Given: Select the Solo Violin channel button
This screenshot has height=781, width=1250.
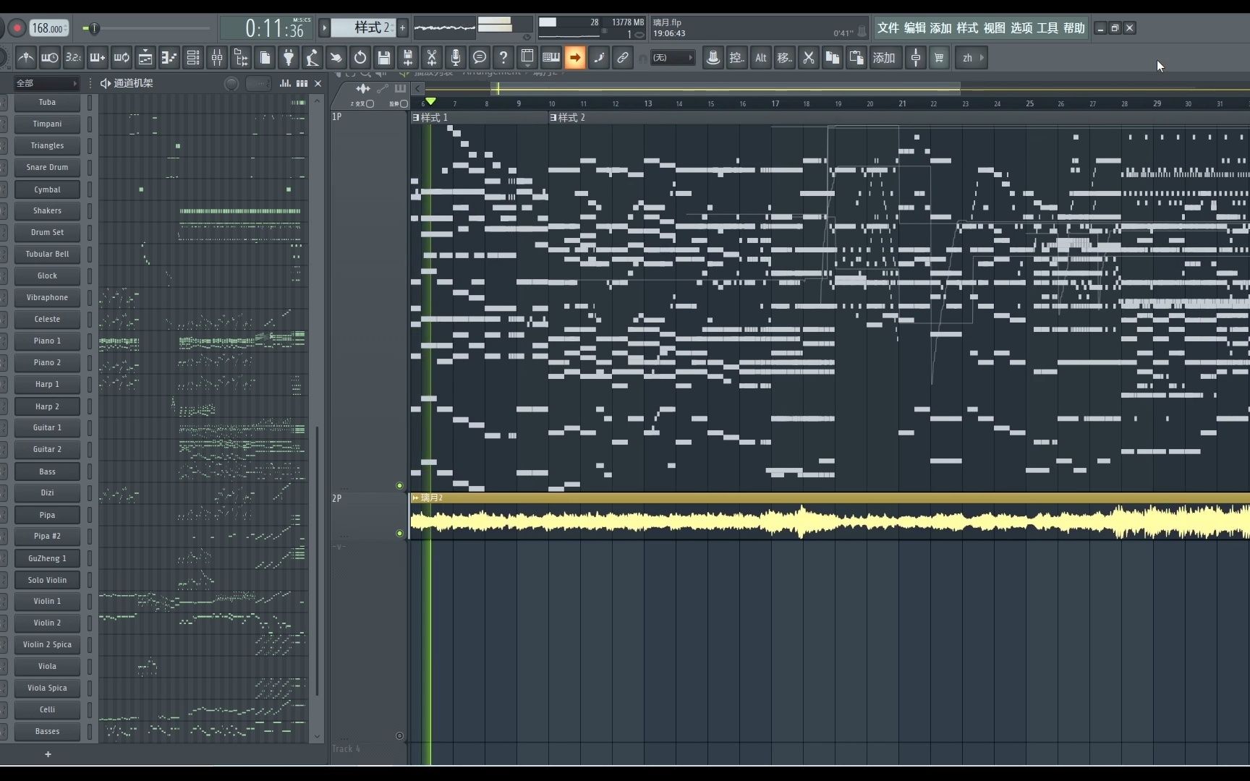Looking at the screenshot, I should tap(47, 580).
